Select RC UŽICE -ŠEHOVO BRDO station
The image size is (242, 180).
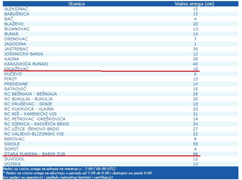(32, 129)
